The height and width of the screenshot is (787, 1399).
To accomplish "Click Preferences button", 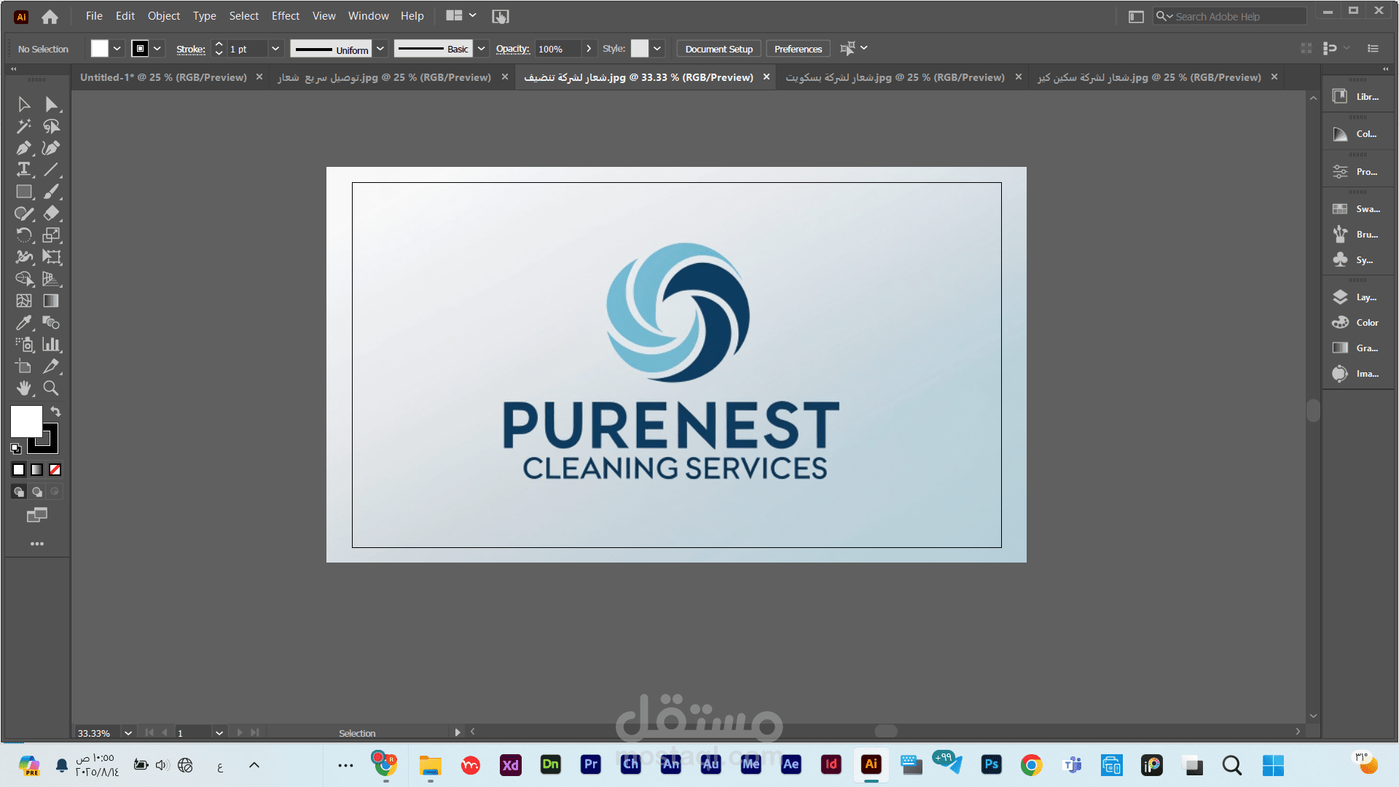I will [798, 49].
